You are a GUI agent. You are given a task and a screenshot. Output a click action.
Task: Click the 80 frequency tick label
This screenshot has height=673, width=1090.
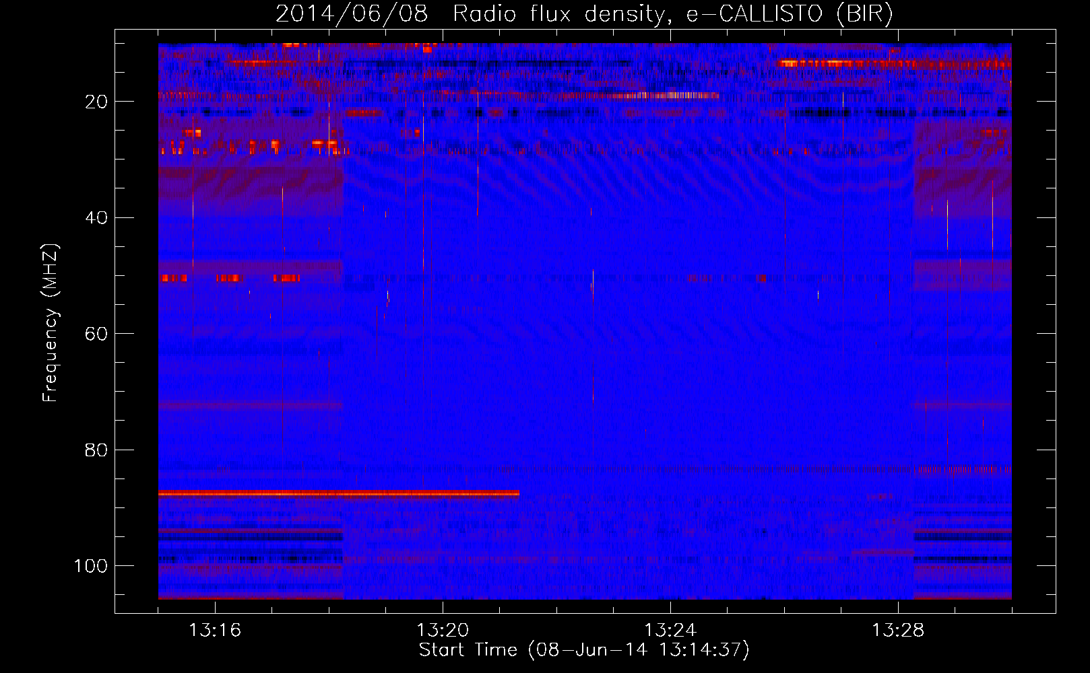pyautogui.click(x=97, y=450)
